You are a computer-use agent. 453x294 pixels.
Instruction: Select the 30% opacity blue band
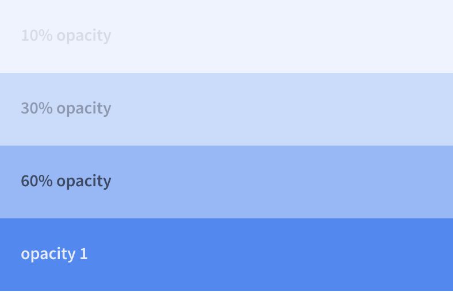(x=226, y=109)
